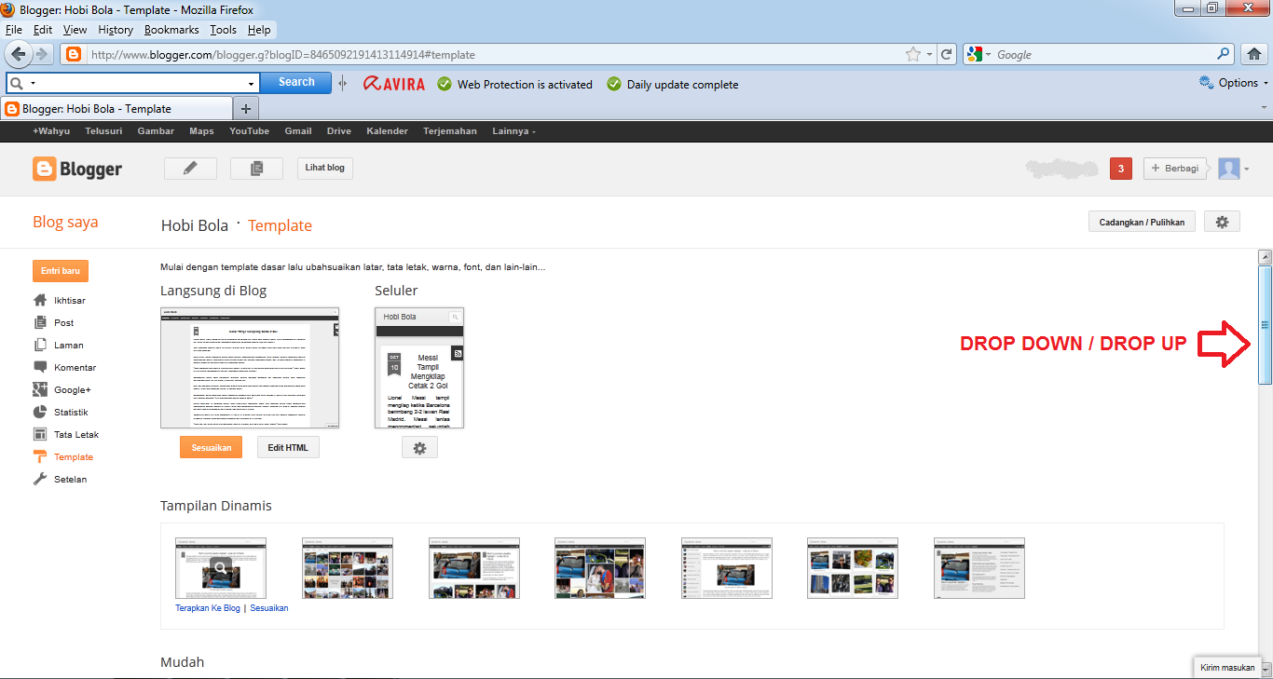Open Template in the sidebar
This screenshot has width=1273, height=679.
(74, 456)
